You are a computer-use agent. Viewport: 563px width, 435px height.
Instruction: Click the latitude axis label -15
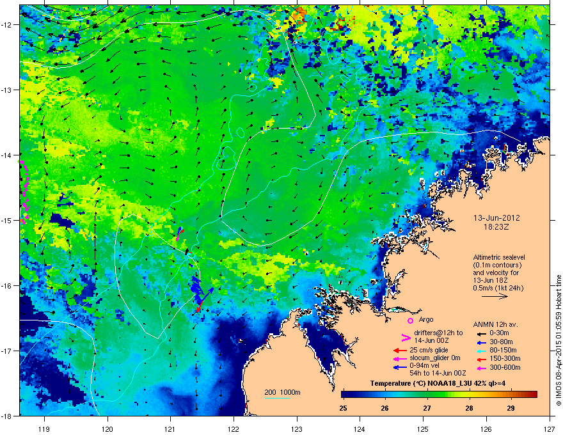(x=7, y=220)
